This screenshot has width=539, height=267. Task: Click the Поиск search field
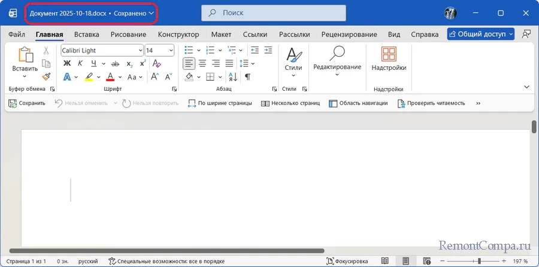(274, 13)
